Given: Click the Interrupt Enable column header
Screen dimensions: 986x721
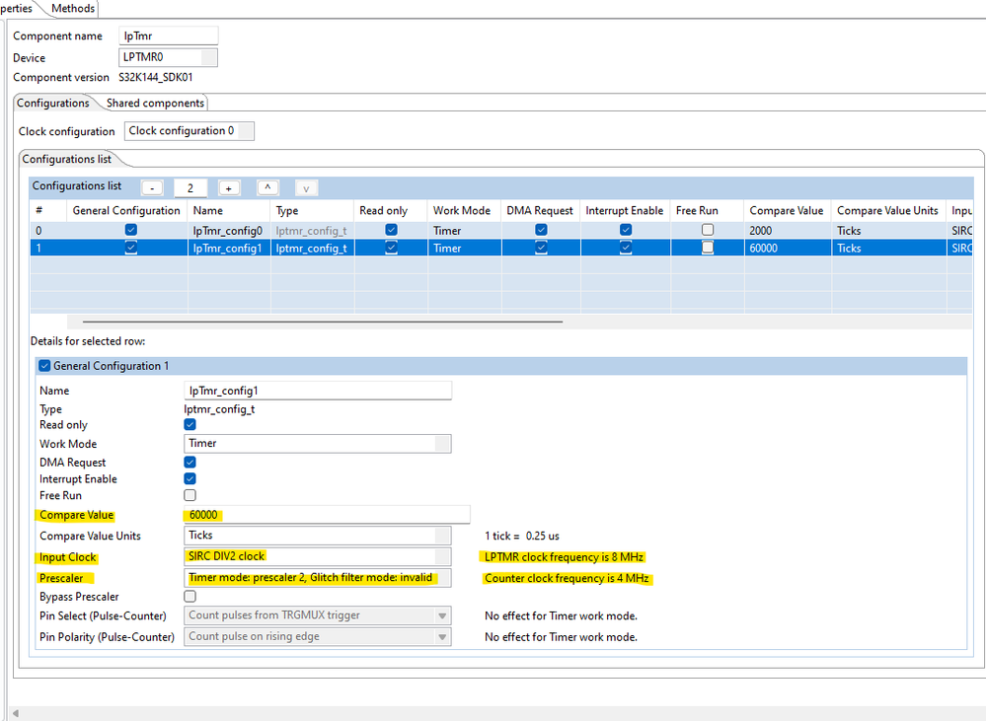Looking at the screenshot, I should [x=625, y=211].
